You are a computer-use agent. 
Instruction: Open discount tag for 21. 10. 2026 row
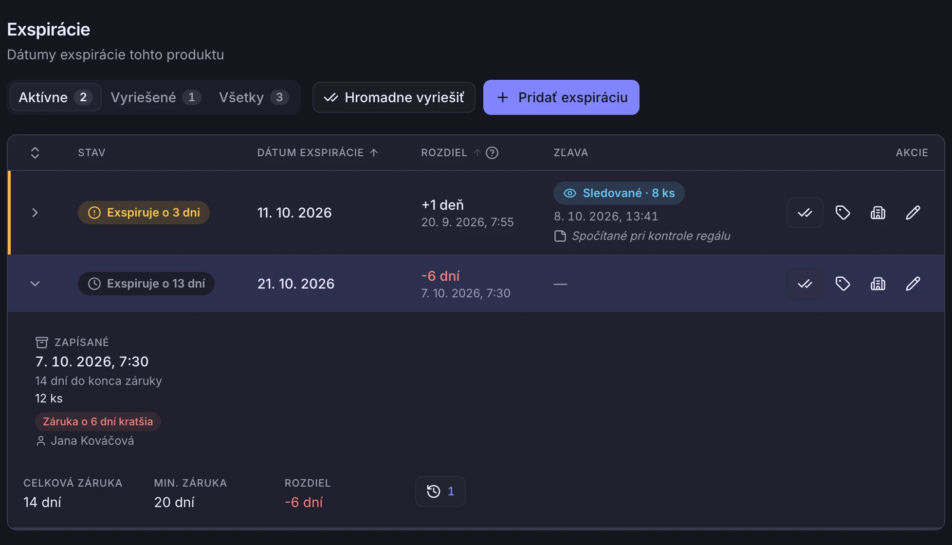842,284
